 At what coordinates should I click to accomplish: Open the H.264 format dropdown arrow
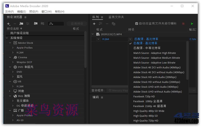(98, 39)
